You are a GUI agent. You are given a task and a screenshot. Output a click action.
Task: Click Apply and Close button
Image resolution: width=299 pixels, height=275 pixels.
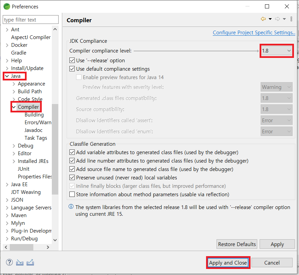[x=228, y=263]
